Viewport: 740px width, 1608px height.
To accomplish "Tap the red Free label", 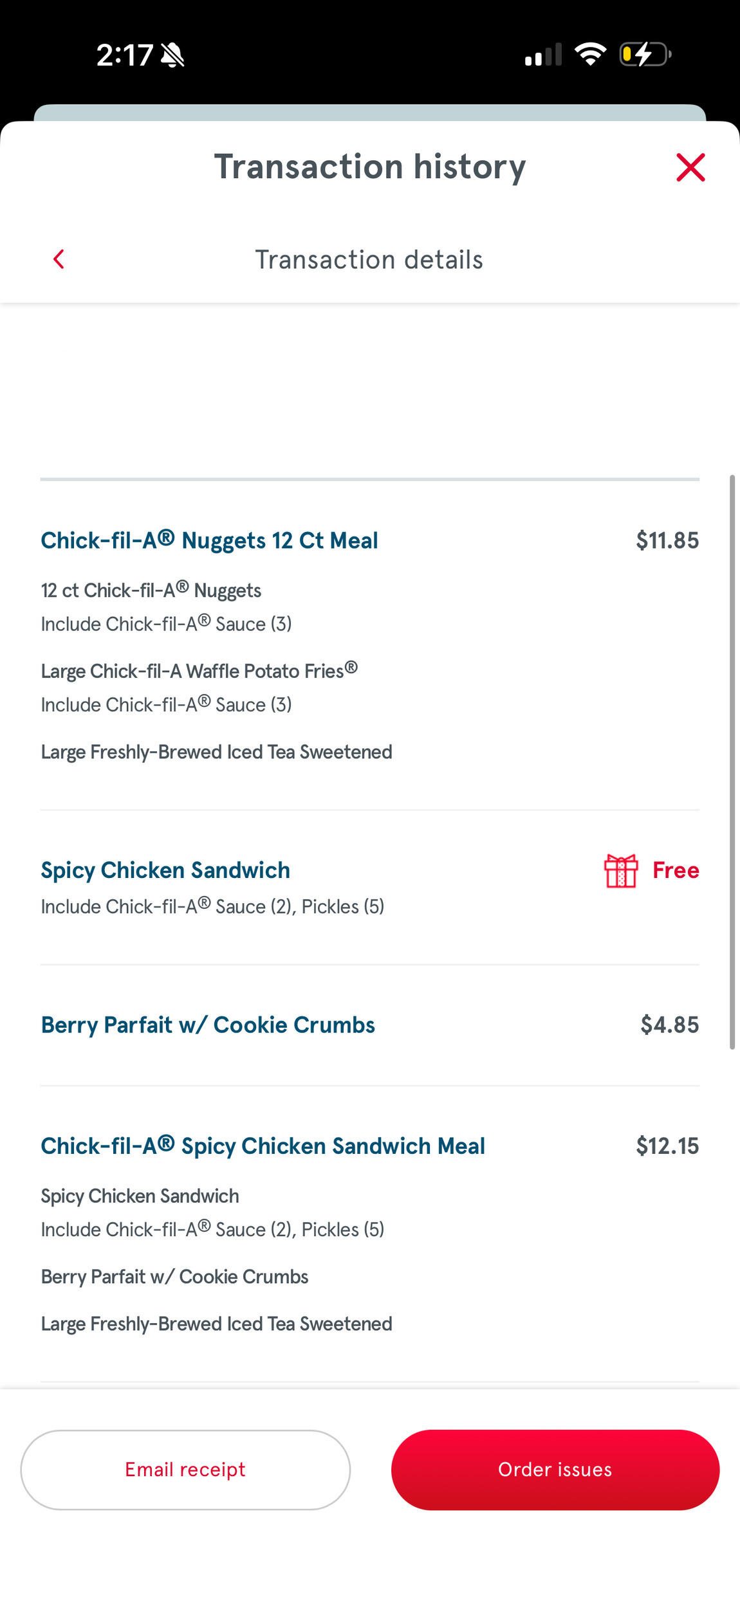I will [x=675, y=870].
